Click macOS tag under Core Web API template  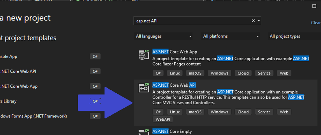(x=195, y=112)
